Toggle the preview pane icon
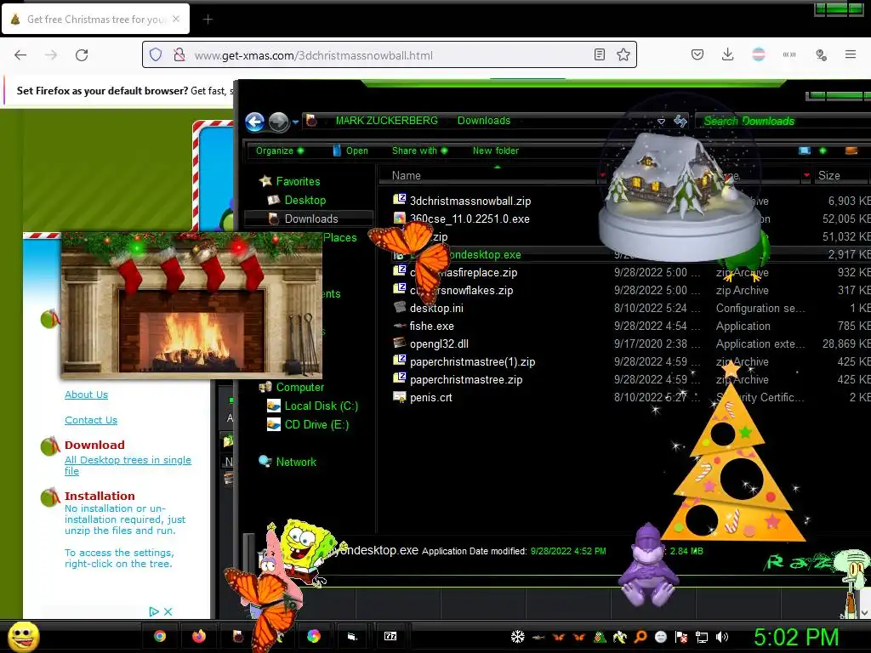This screenshot has width=871, height=653. pos(851,150)
